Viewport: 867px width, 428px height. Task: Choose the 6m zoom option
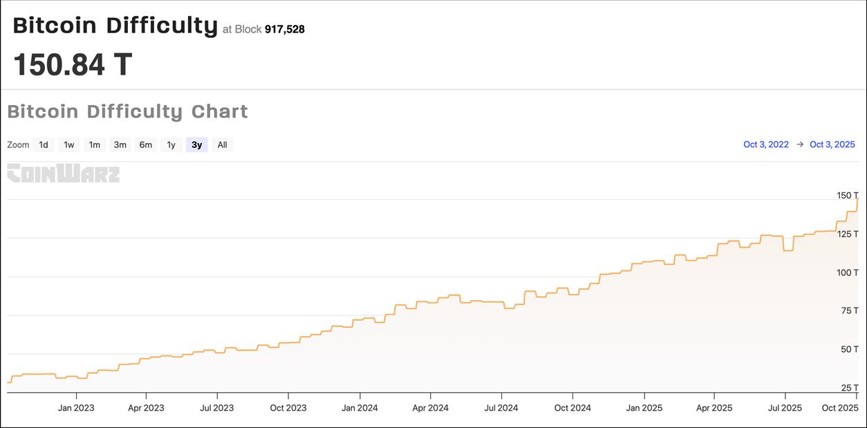pos(146,145)
